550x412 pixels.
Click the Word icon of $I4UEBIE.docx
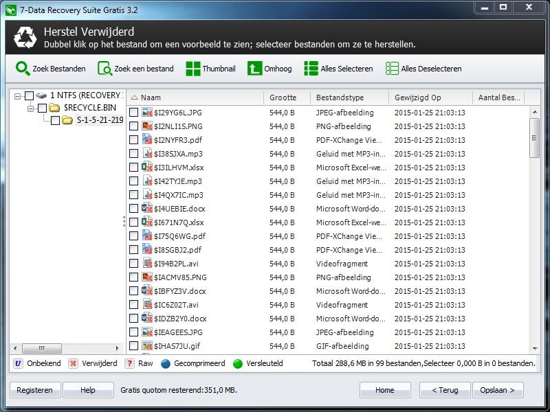[147, 209]
